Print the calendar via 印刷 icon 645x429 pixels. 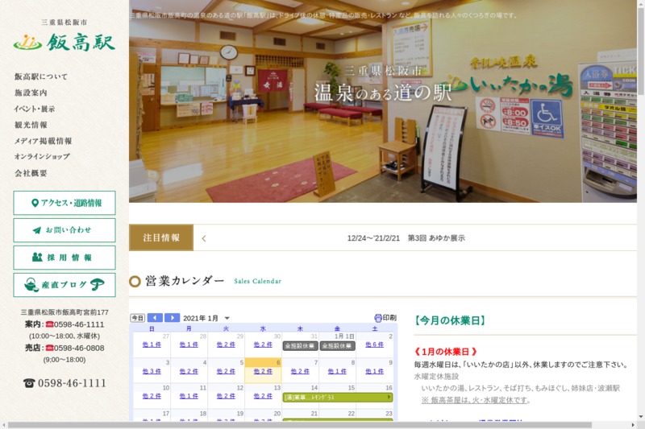tap(385, 318)
